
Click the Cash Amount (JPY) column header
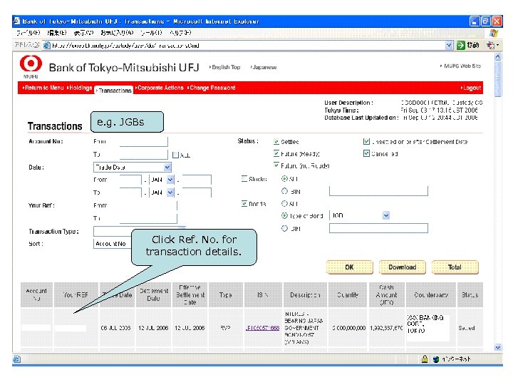click(386, 294)
